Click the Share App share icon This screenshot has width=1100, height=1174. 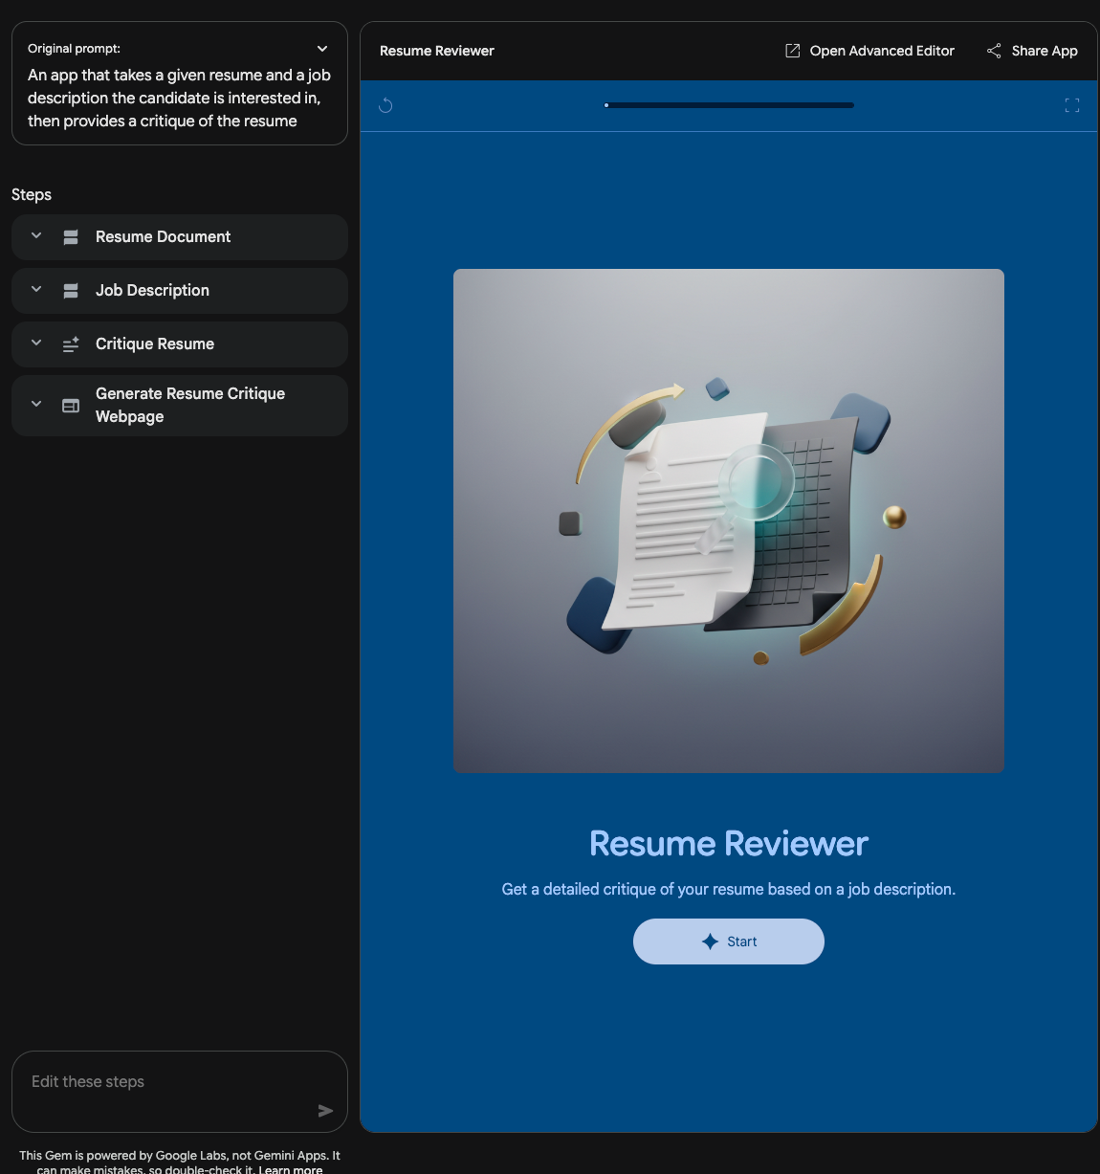pyautogui.click(x=994, y=51)
